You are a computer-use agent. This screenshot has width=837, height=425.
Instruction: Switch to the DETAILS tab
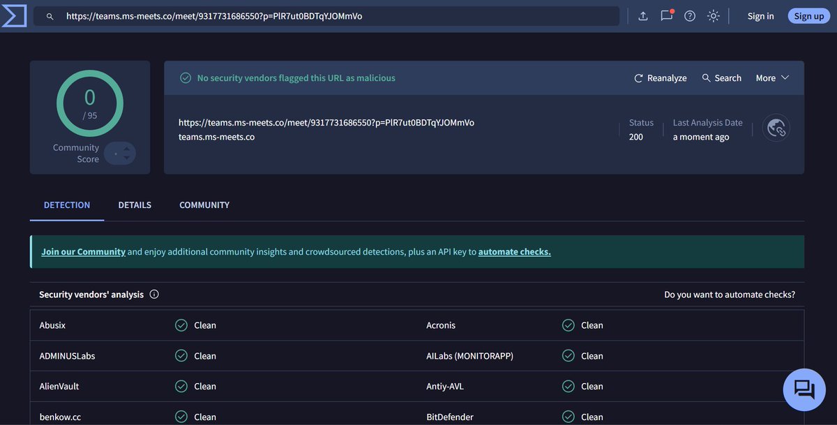click(135, 205)
